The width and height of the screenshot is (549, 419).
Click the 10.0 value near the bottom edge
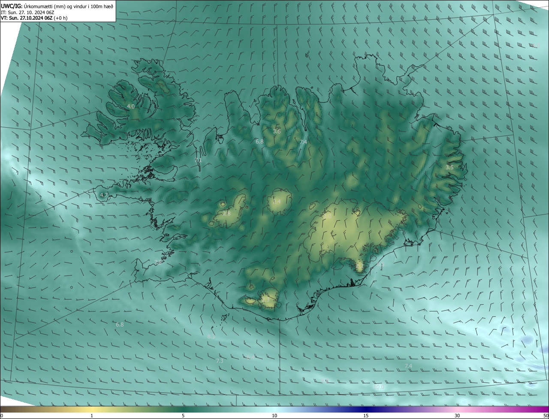(379, 387)
